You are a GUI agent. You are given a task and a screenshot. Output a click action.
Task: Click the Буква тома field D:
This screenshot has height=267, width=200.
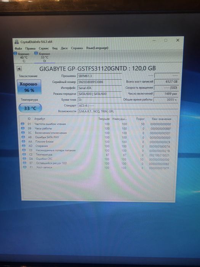coord(99,100)
